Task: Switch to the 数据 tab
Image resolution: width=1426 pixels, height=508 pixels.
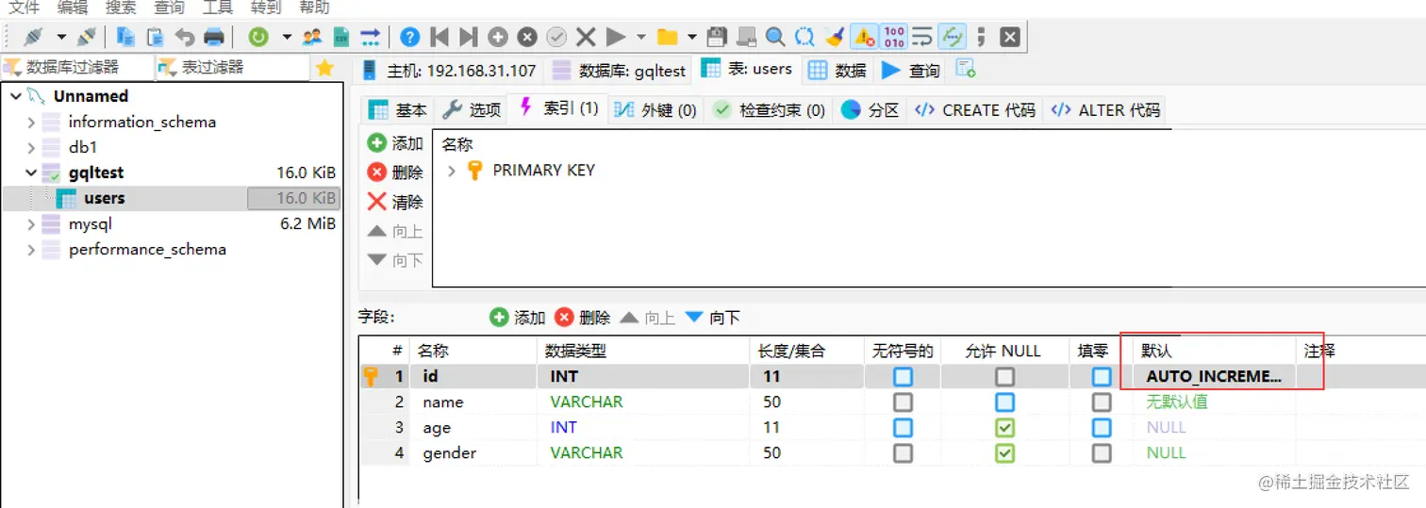Action: pyautogui.click(x=837, y=71)
